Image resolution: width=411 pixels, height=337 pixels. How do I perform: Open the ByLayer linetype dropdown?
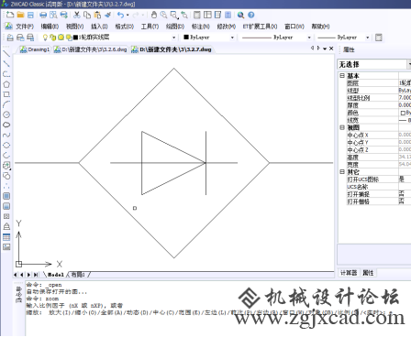pos(309,38)
